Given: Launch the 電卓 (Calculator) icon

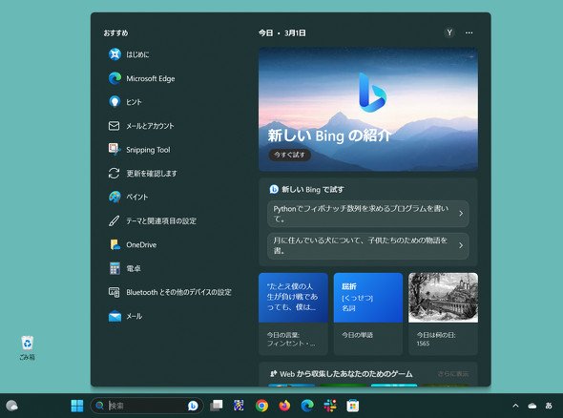Looking at the screenshot, I should click(115, 268).
